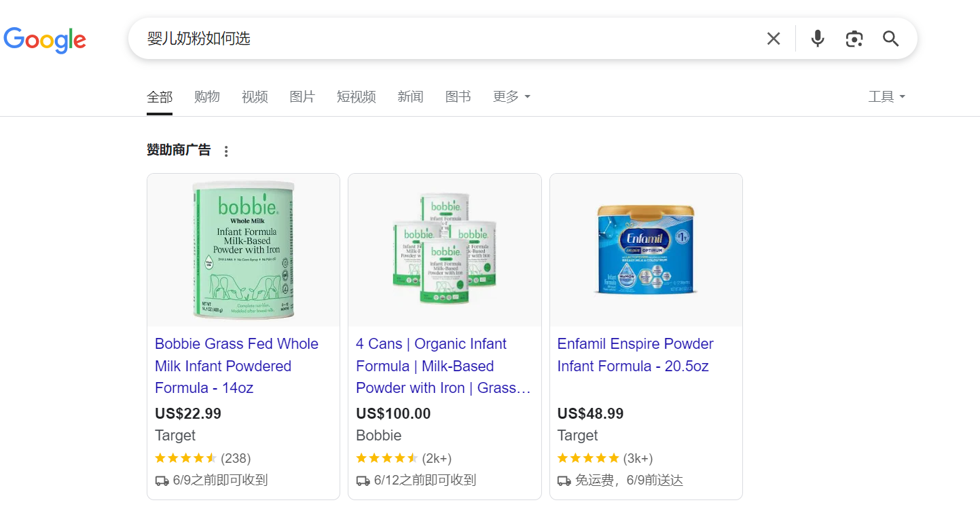Switch to the 视频 tab
Viewport: 980px width, 528px height.
pos(255,96)
